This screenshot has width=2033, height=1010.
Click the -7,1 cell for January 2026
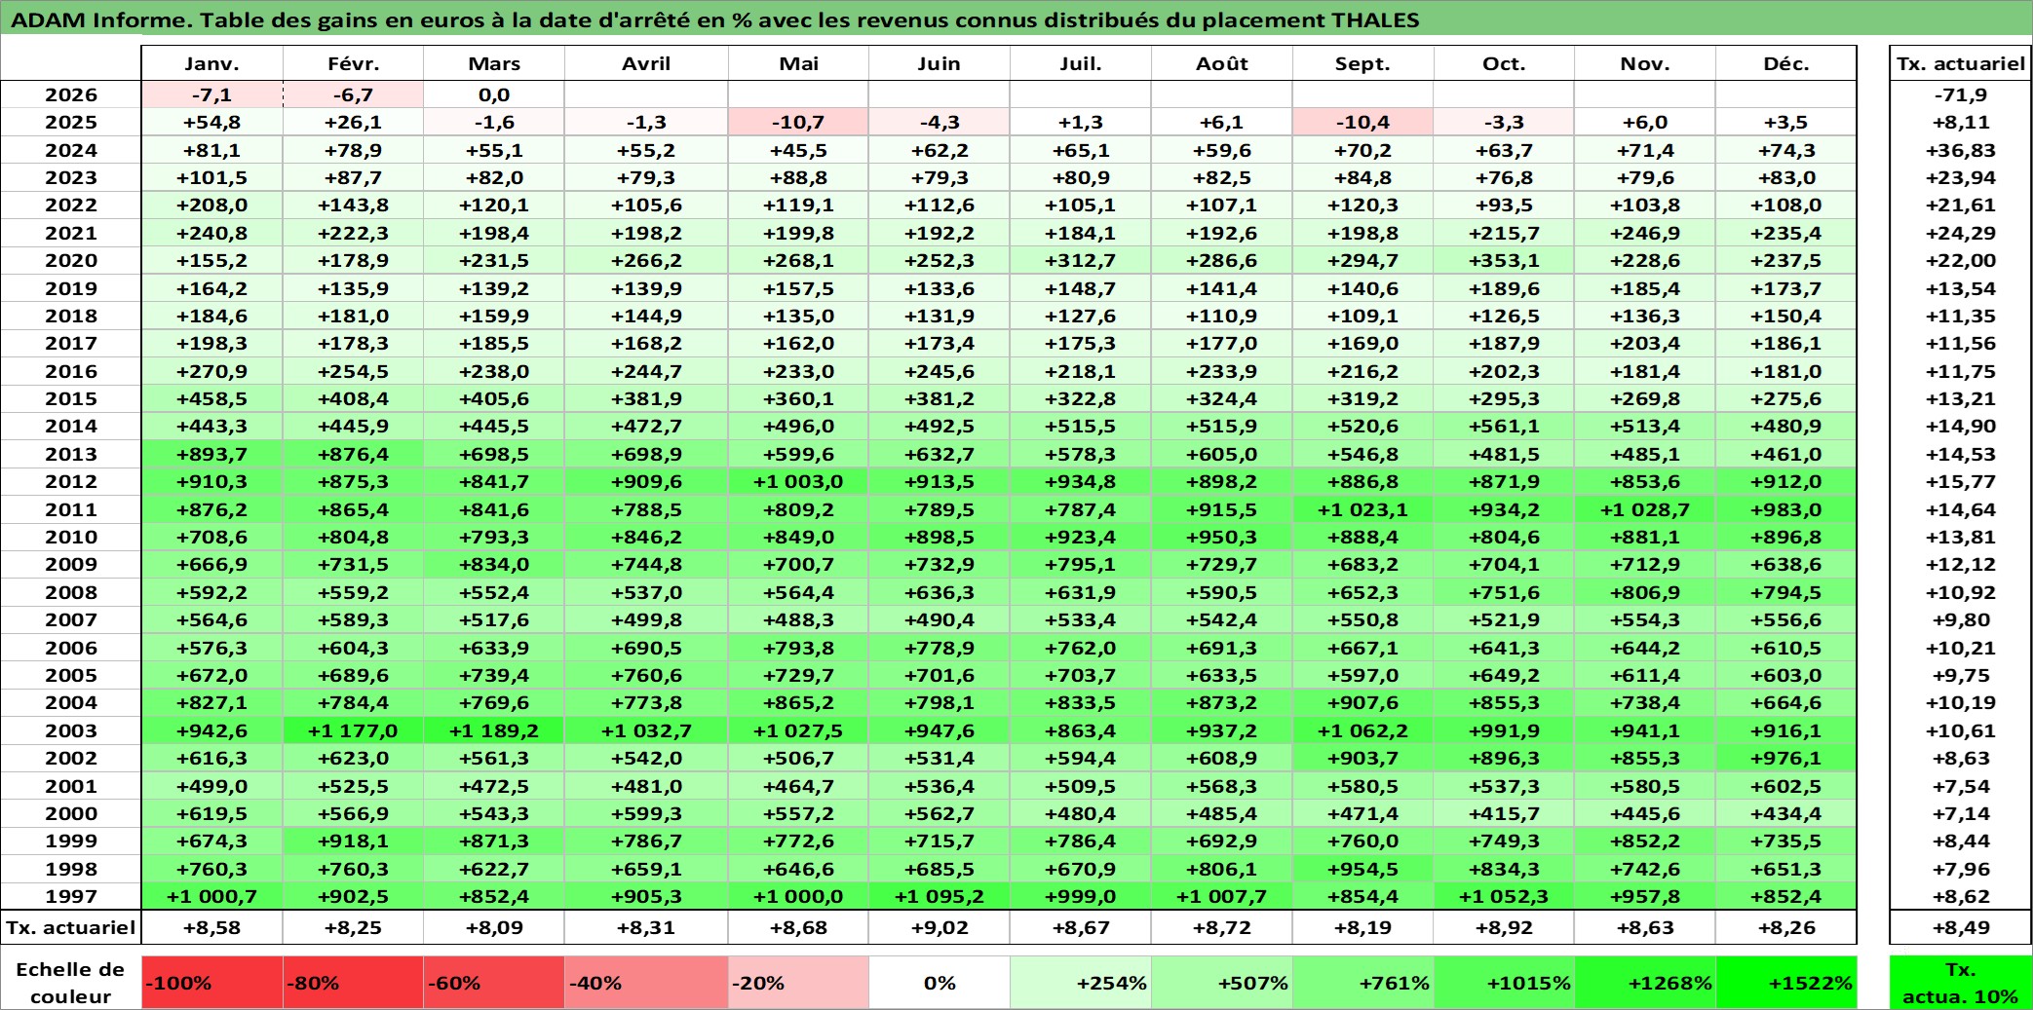[x=212, y=94]
